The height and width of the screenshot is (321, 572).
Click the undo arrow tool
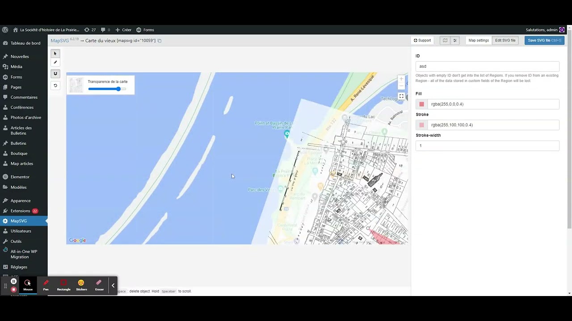[x=55, y=86]
